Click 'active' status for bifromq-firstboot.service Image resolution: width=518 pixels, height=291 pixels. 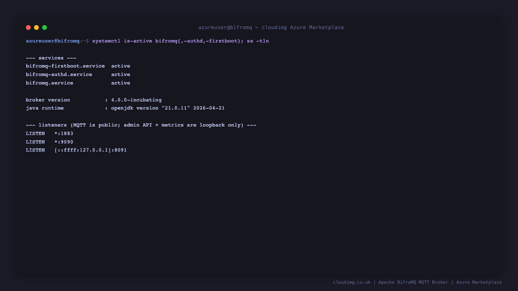(x=121, y=66)
